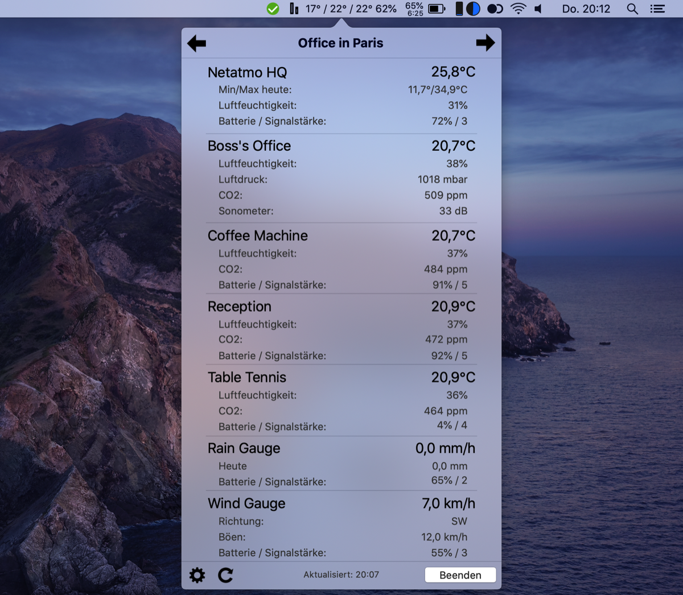
Task: Click the green checkmark menu bar icon
Action: point(273,9)
